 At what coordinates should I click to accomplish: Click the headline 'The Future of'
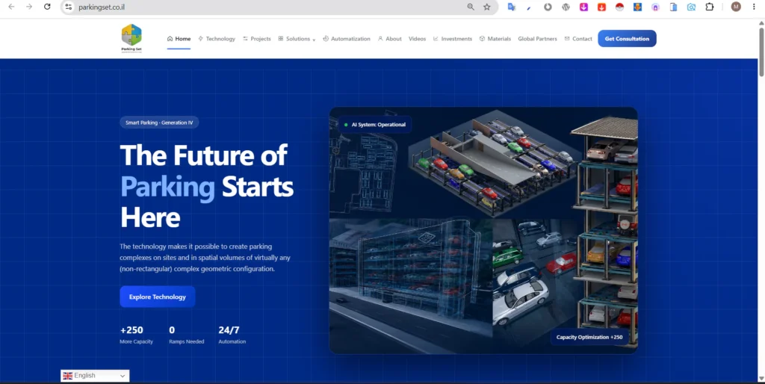pos(203,155)
